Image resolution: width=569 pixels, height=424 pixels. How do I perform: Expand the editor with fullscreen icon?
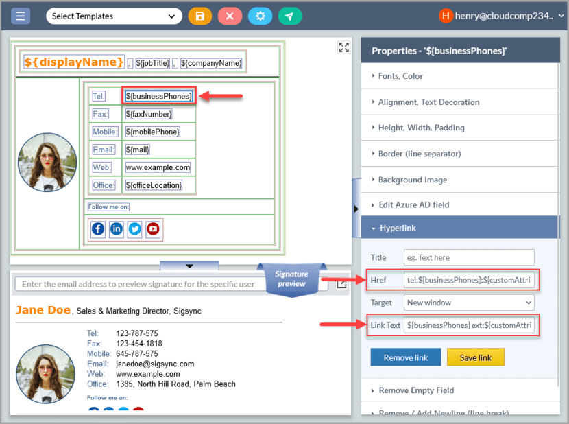tap(344, 47)
